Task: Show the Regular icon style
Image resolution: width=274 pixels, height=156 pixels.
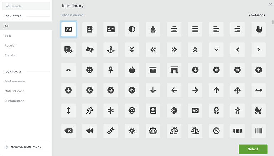Action: (x=10, y=46)
